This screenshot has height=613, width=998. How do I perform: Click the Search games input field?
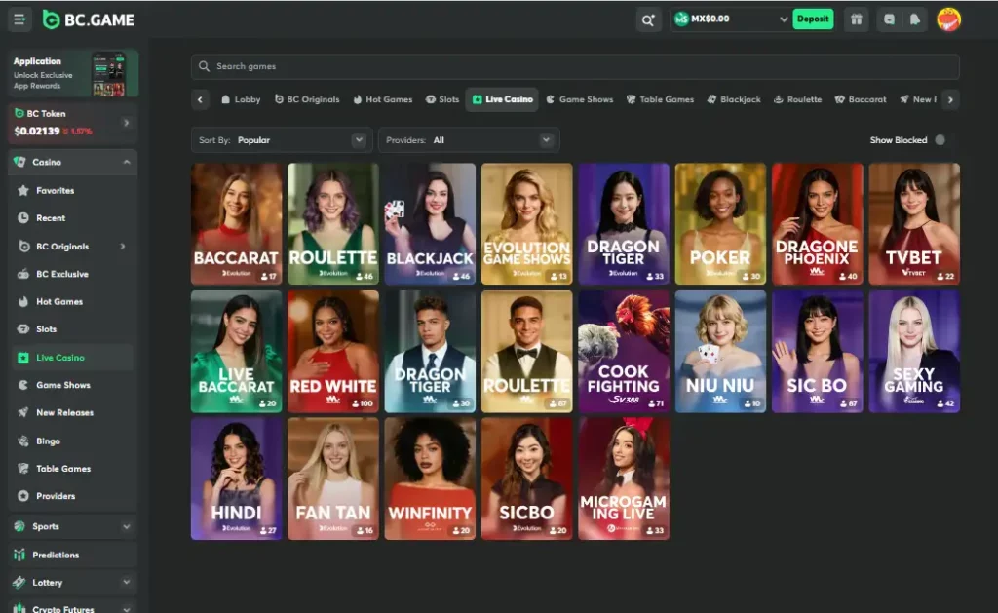[575, 66]
